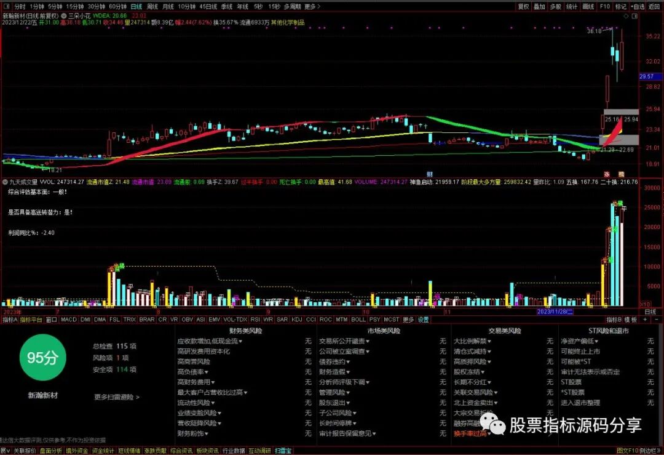Open F10 company info
This screenshot has height=455, width=664.
[x=605, y=6]
